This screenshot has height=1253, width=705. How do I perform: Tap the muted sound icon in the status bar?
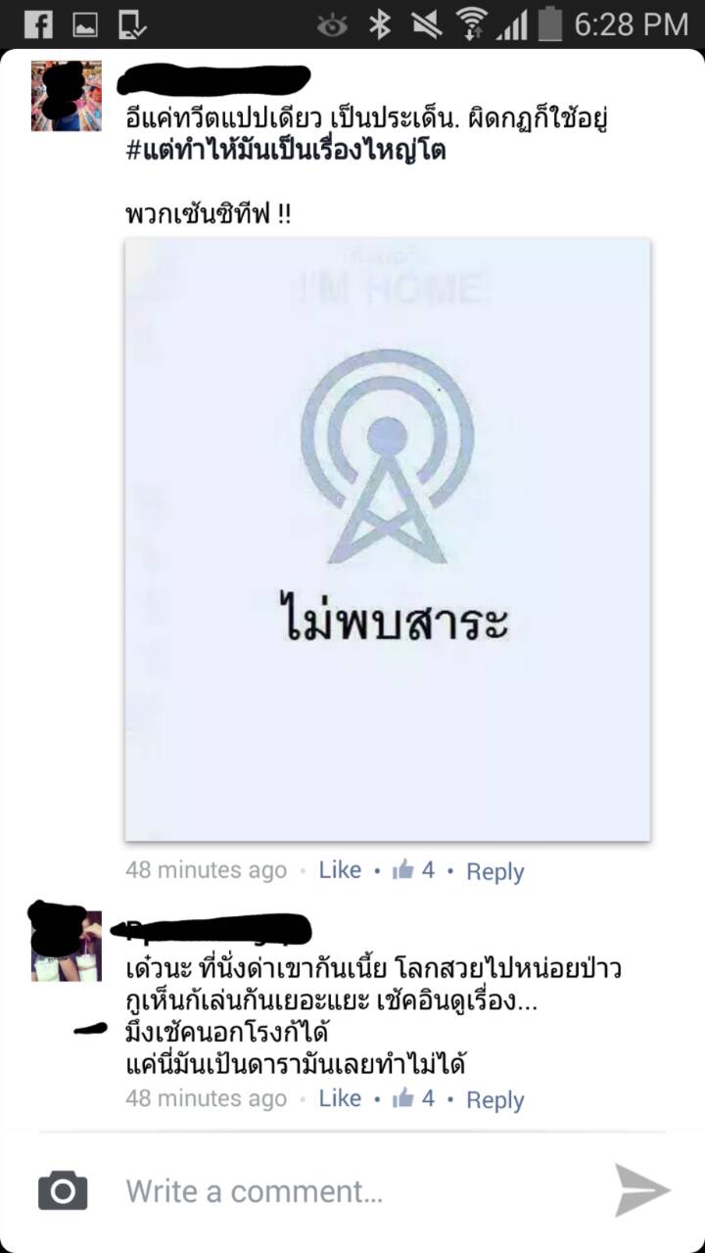(426, 24)
